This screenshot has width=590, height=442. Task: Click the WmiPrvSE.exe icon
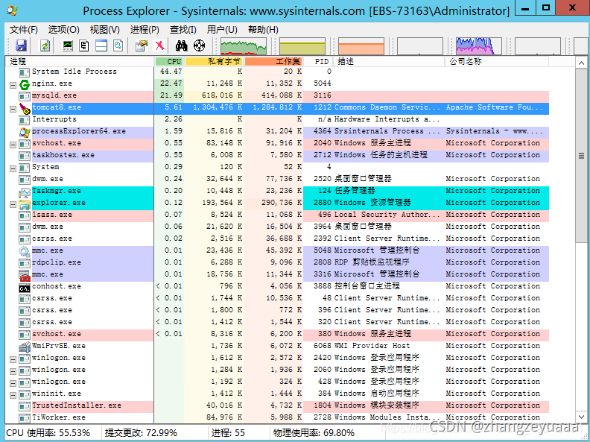(x=25, y=347)
